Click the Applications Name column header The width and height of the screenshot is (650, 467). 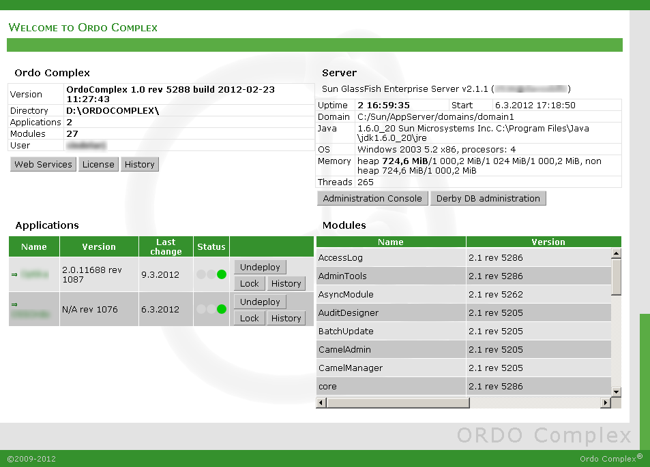(x=34, y=246)
